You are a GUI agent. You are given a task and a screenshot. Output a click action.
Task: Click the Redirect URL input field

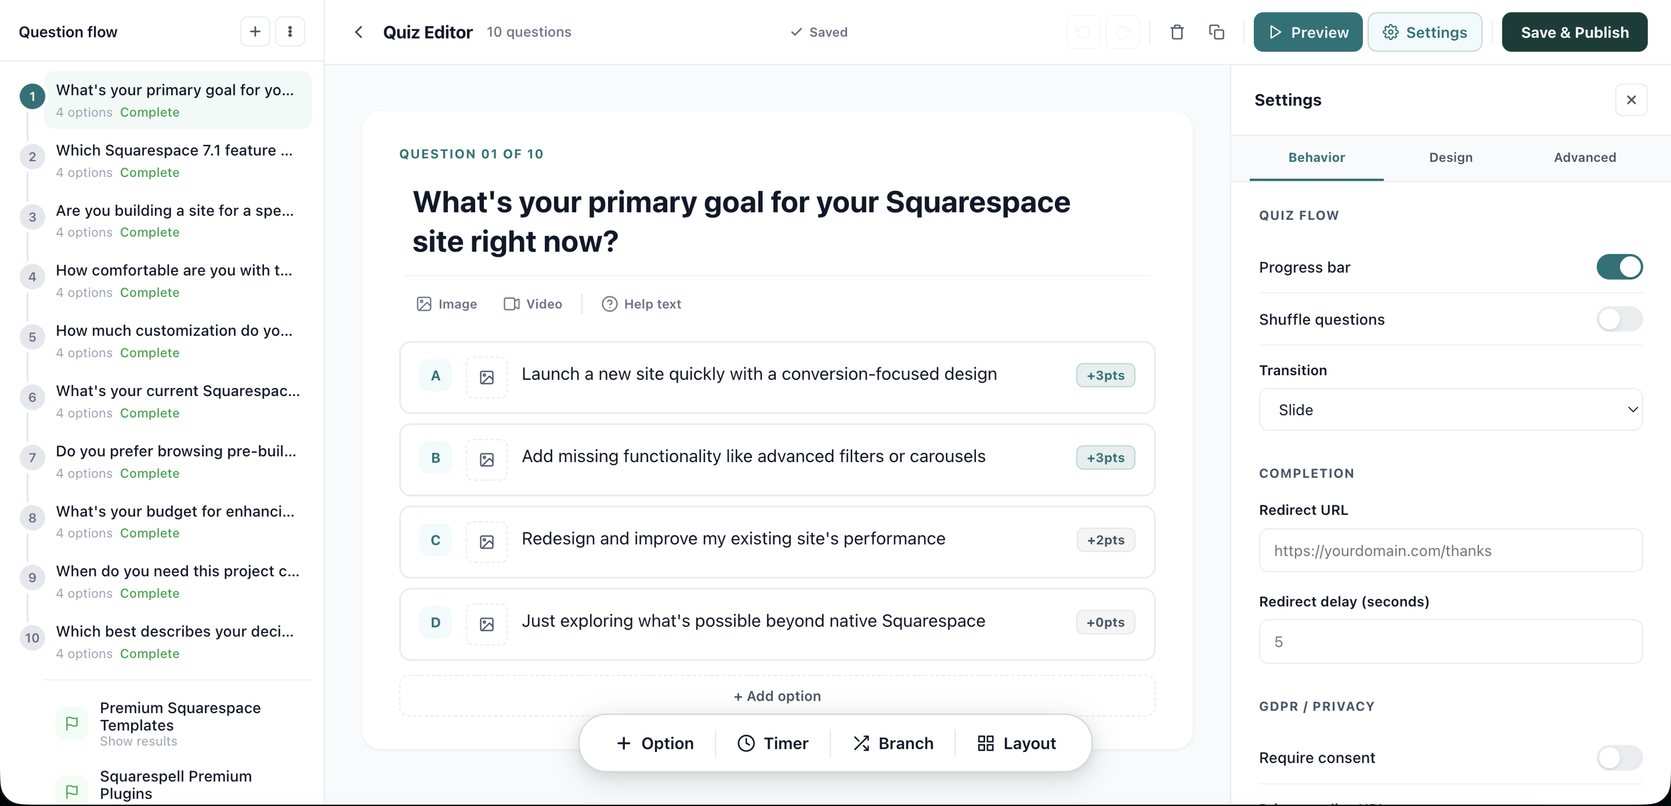pyautogui.click(x=1450, y=550)
